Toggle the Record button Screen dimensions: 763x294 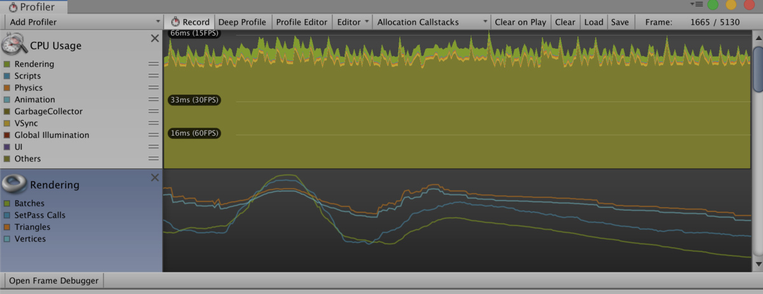point(189,22)
